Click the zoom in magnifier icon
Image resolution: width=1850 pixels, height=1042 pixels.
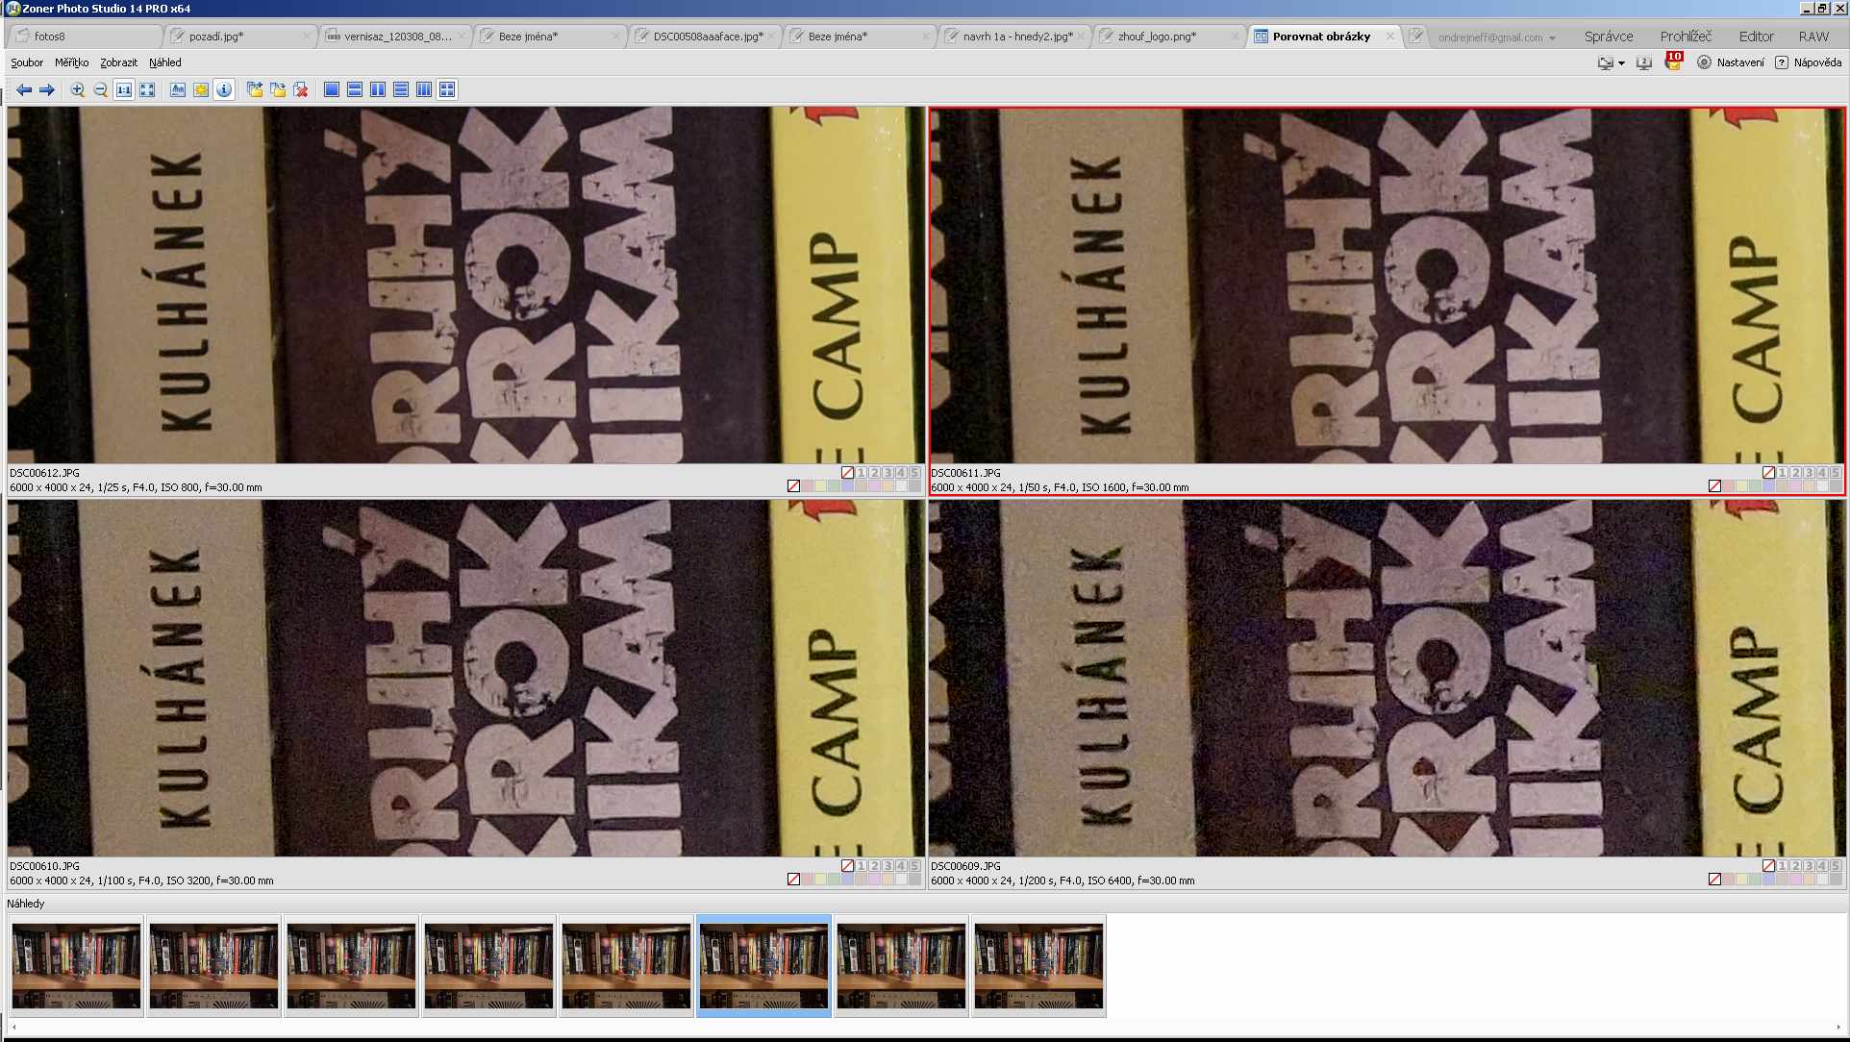[78, 89]
